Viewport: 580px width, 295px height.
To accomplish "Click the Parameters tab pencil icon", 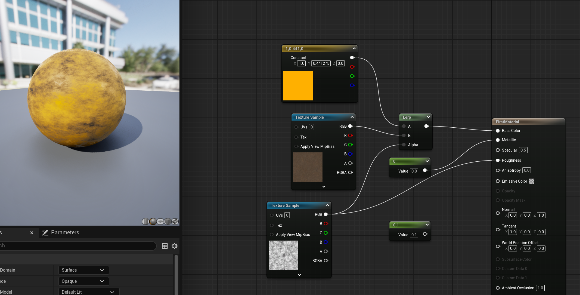I will pos(45,232).
